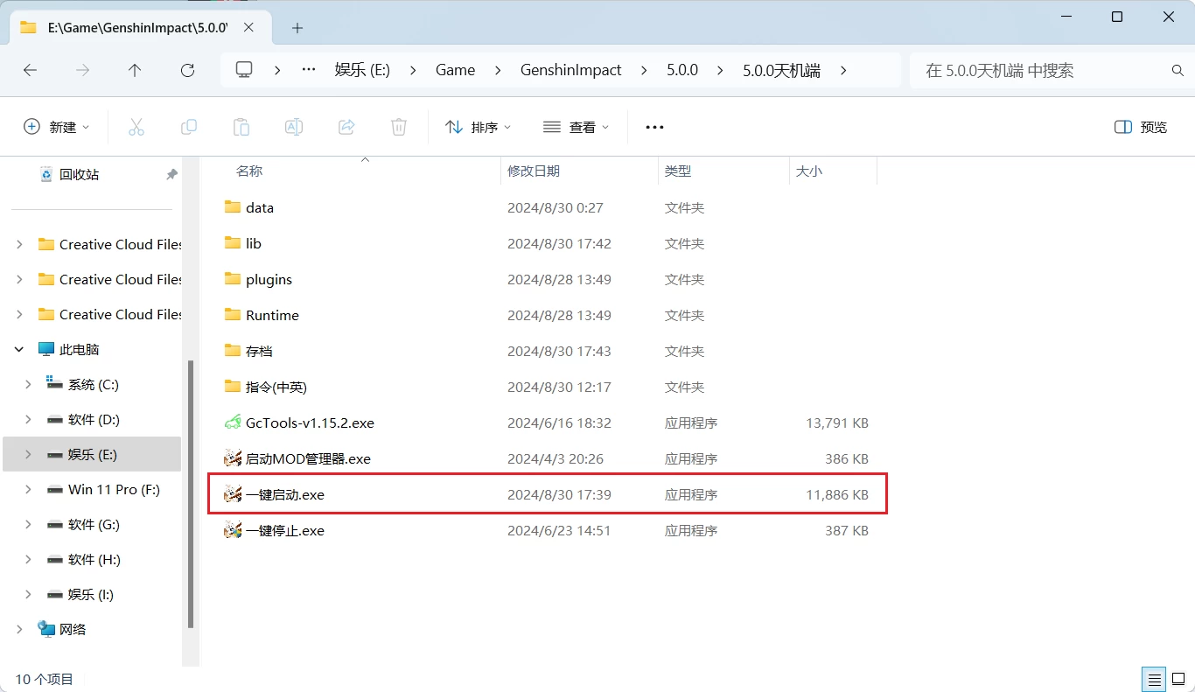The height and width of the screenshot is (692, 1195).
Task: Unpin 回收站 using the pin icon
Action: [x=171, y=174]
